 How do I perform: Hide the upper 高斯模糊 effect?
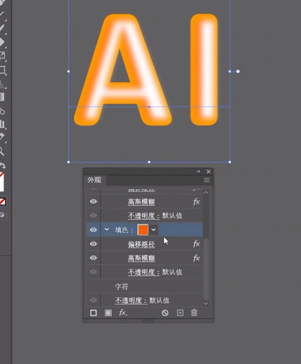[x=93, y=201]
